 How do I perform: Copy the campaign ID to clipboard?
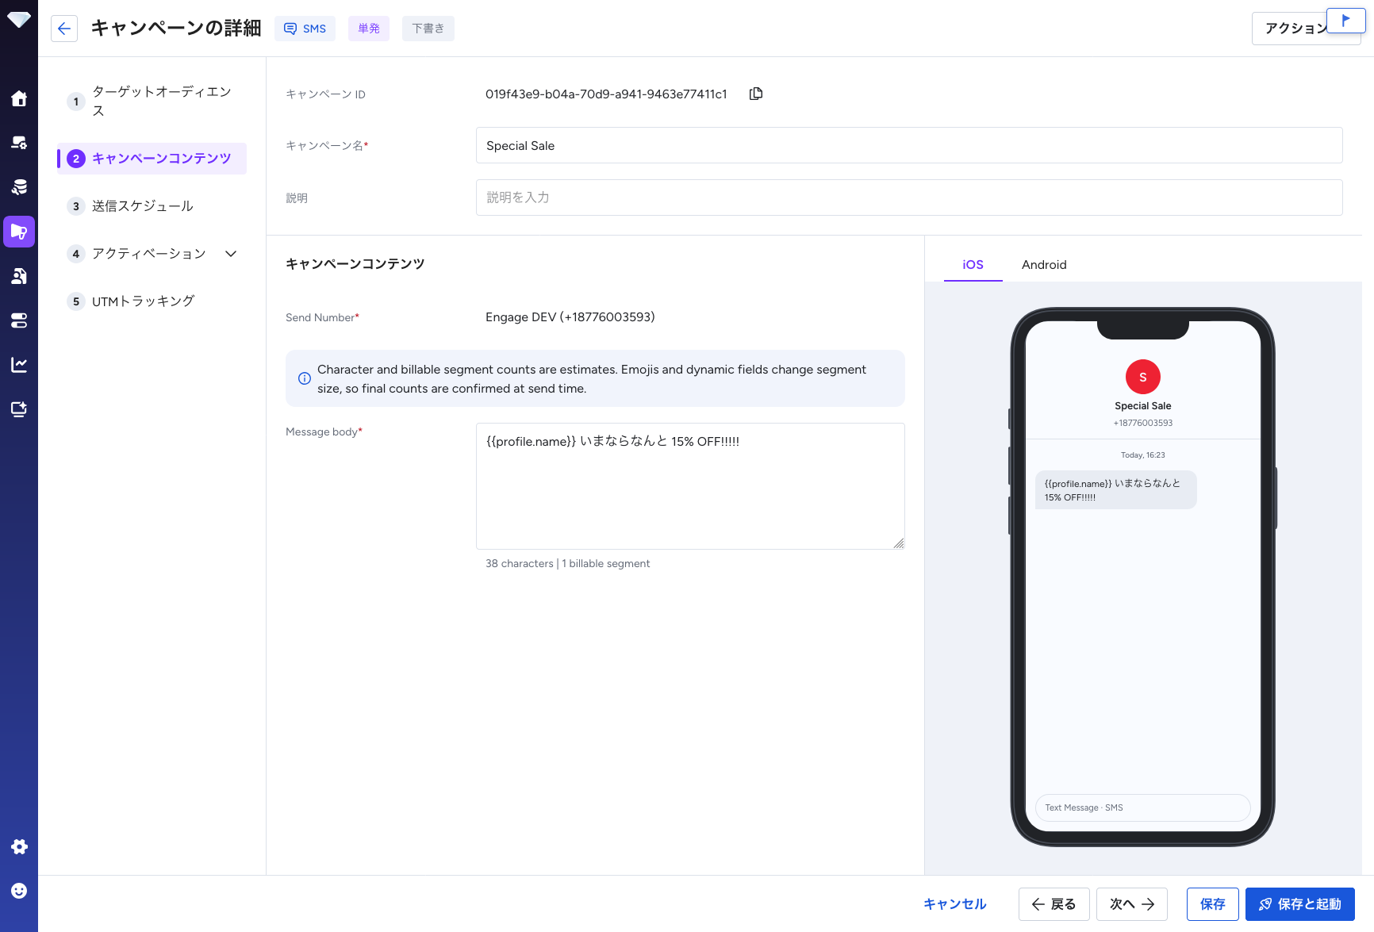pos(756,94)
